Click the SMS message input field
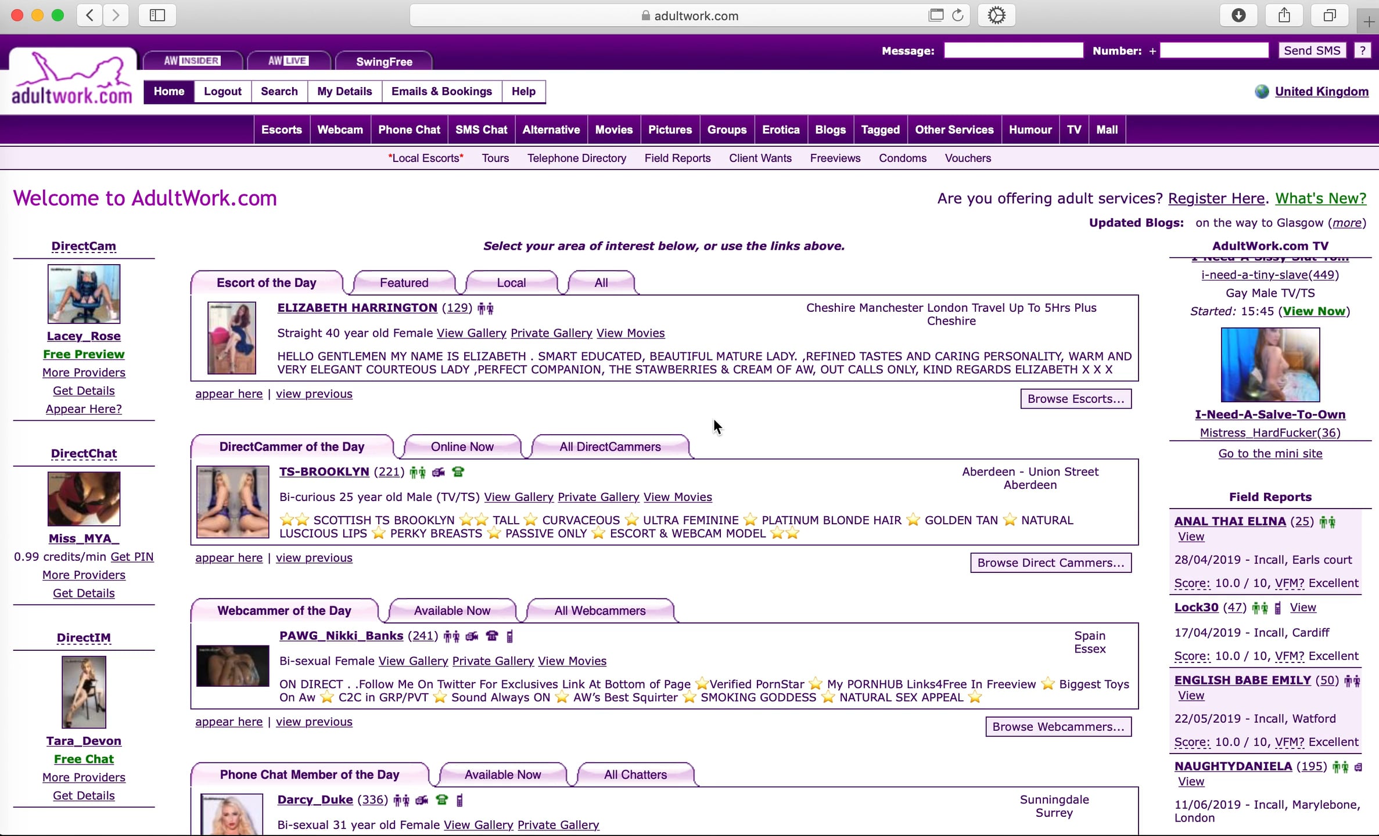Viewport: 1379px width, 836px height. click(x=1014, y=51)
